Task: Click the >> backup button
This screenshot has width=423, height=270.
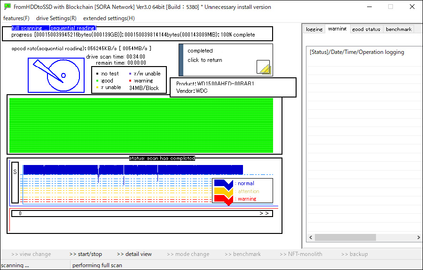Action: (x=354, y=254)
